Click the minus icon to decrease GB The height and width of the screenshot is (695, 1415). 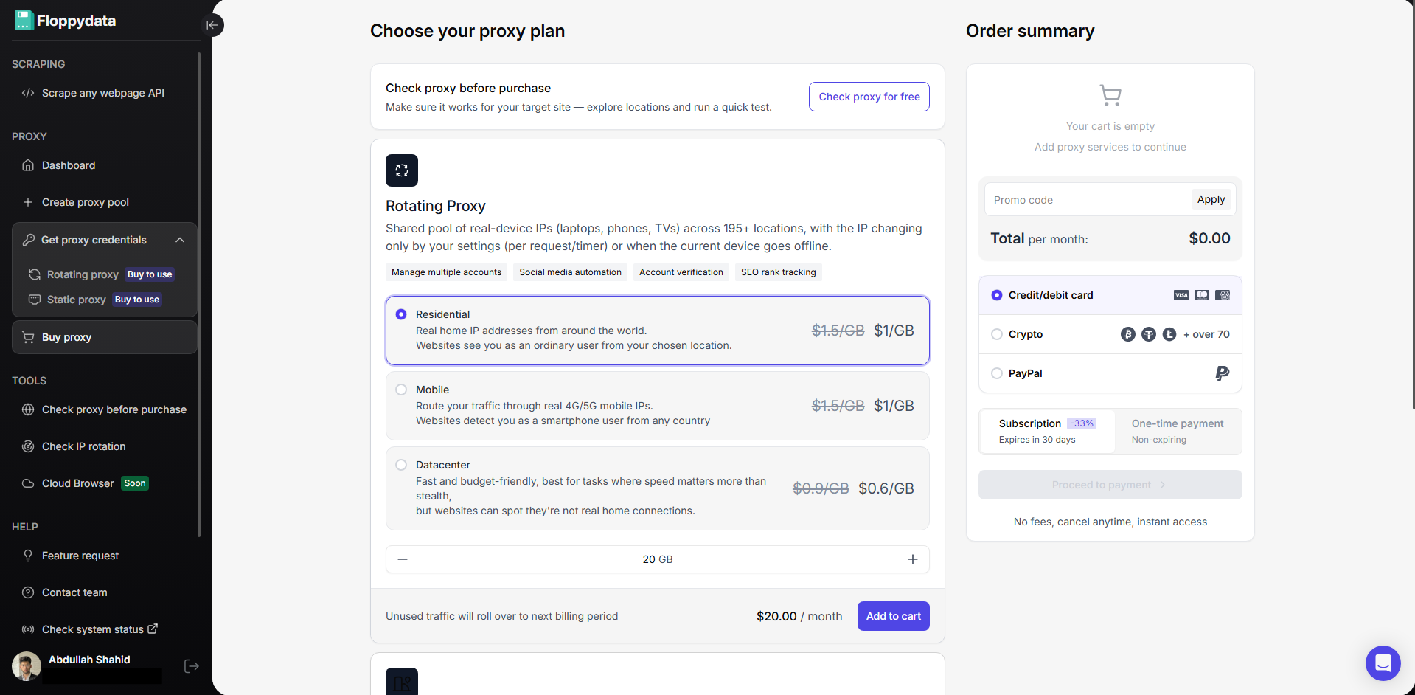click(x=403, y=559)
